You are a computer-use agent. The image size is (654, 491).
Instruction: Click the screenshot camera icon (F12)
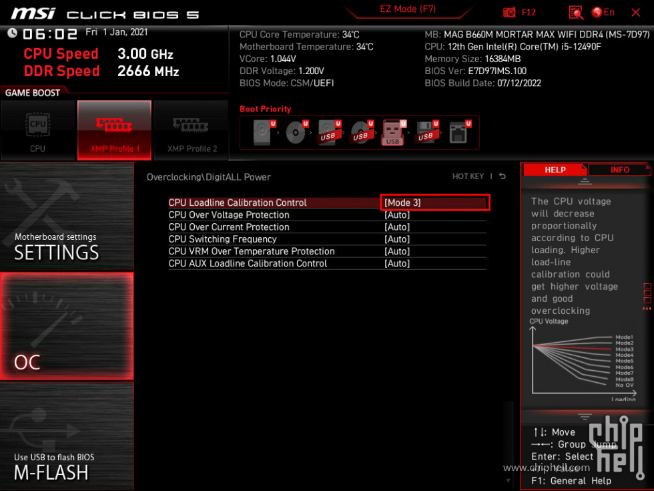[x=509, y=13]
